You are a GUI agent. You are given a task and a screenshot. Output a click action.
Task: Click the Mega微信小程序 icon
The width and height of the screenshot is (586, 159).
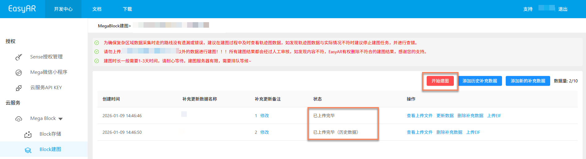tap(19, 73)
